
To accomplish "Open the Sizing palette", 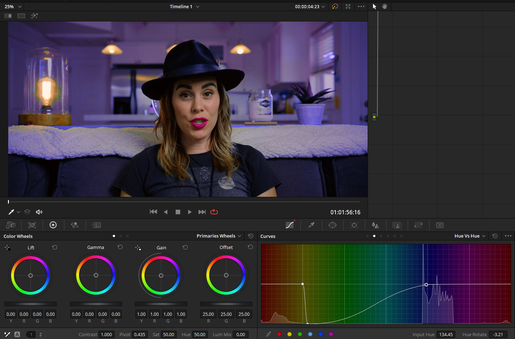I will [418, 225].
